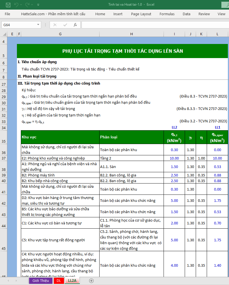The image size is (229, 285).
Task: Select row 42 header
Action: [4, 200]
